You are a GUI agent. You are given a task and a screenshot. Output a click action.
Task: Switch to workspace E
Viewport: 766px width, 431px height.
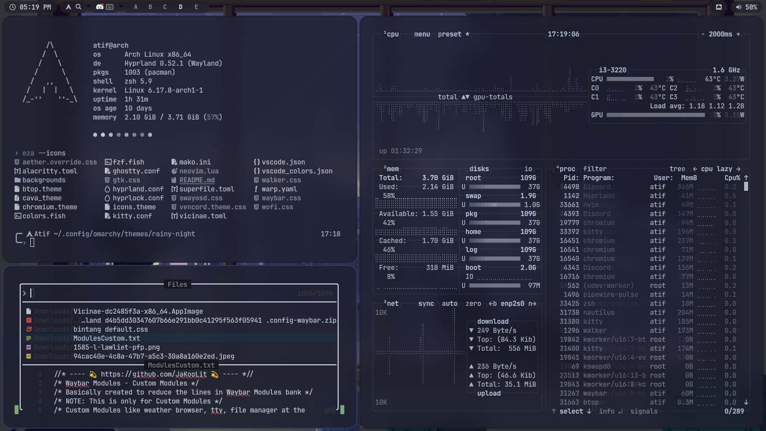coord(196,7)
